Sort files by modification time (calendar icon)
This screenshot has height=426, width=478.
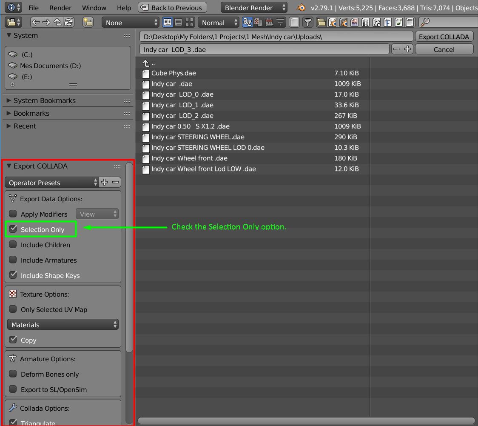coord(270,22)
